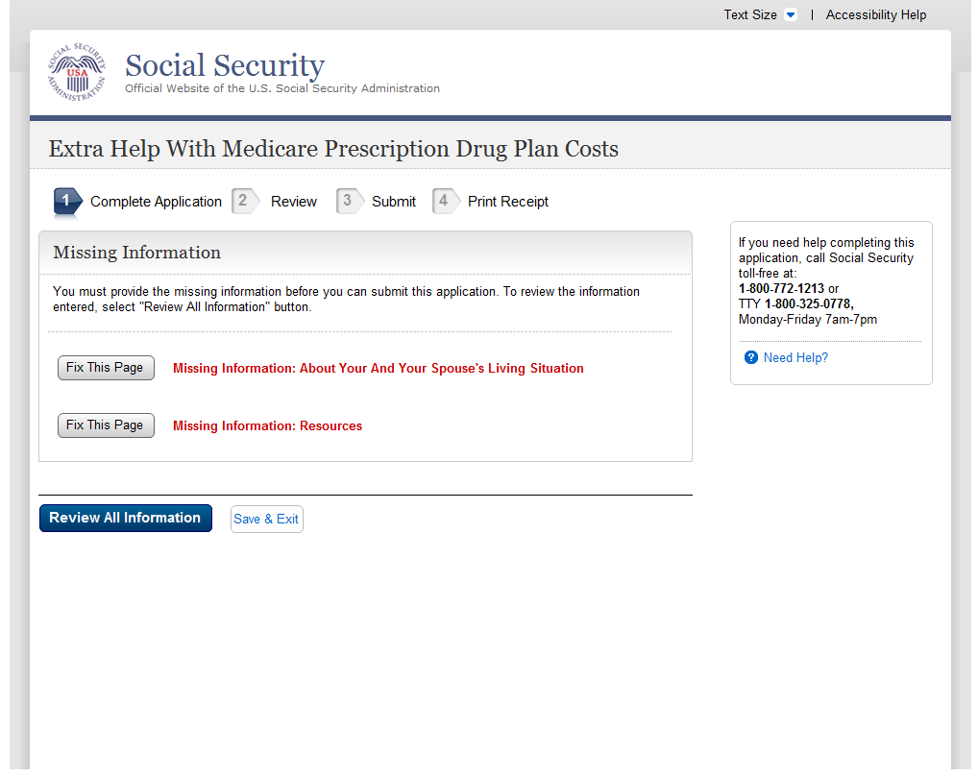Open the Text Size dropdown arrow

pyautogui.click(x=790, y=15)
